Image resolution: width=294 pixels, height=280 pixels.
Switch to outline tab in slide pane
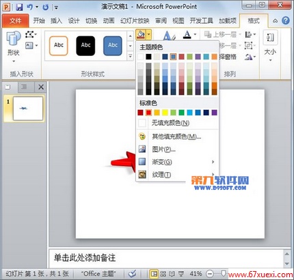click(x=24, y=87)
